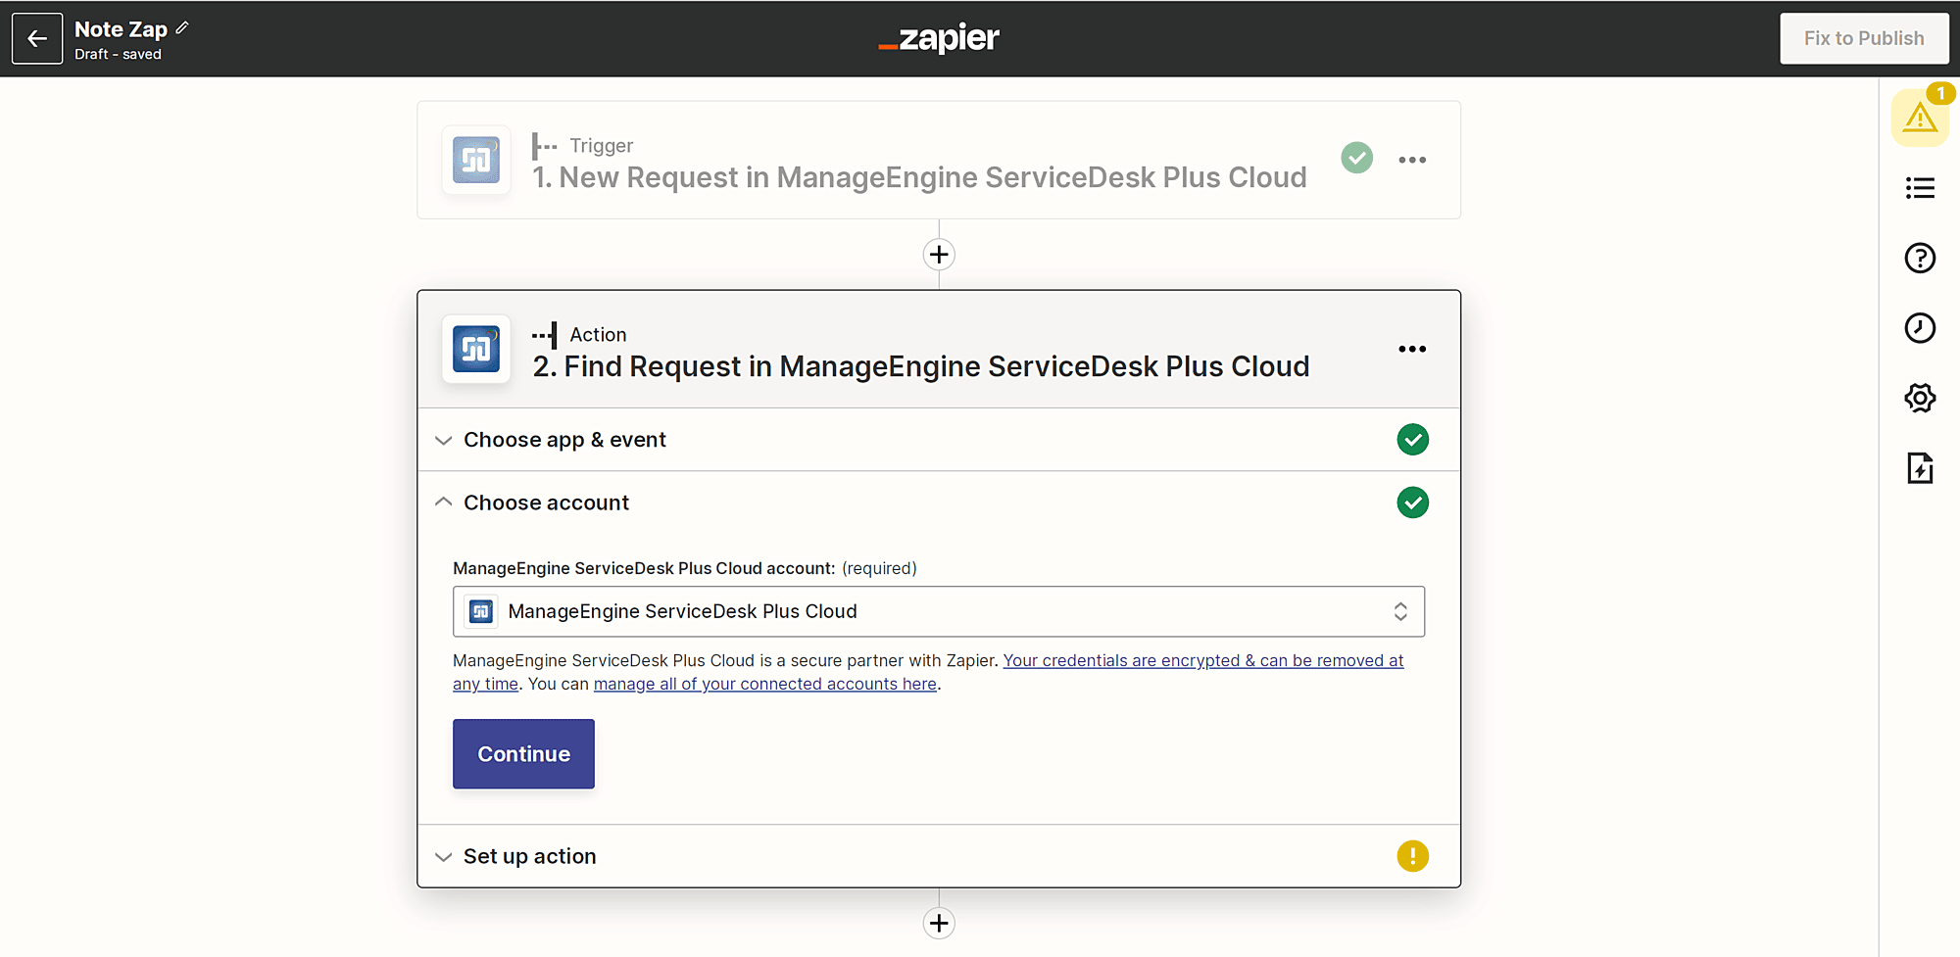The width and height of the screenshot is (1960, 957).
Task: Open the Zap settings gear icon
Action: point(1919,399)
